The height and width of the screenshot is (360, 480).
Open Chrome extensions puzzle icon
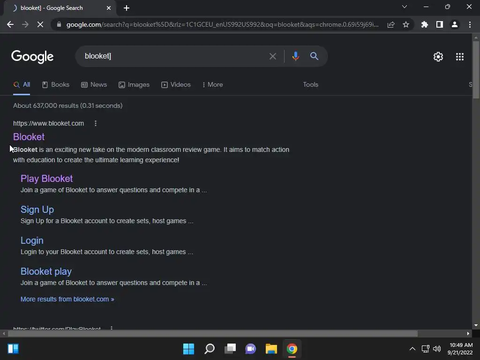click(425, 24)
